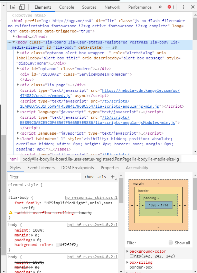
Task: Activate the inspect element picker icon
Action: pos(12,7)
